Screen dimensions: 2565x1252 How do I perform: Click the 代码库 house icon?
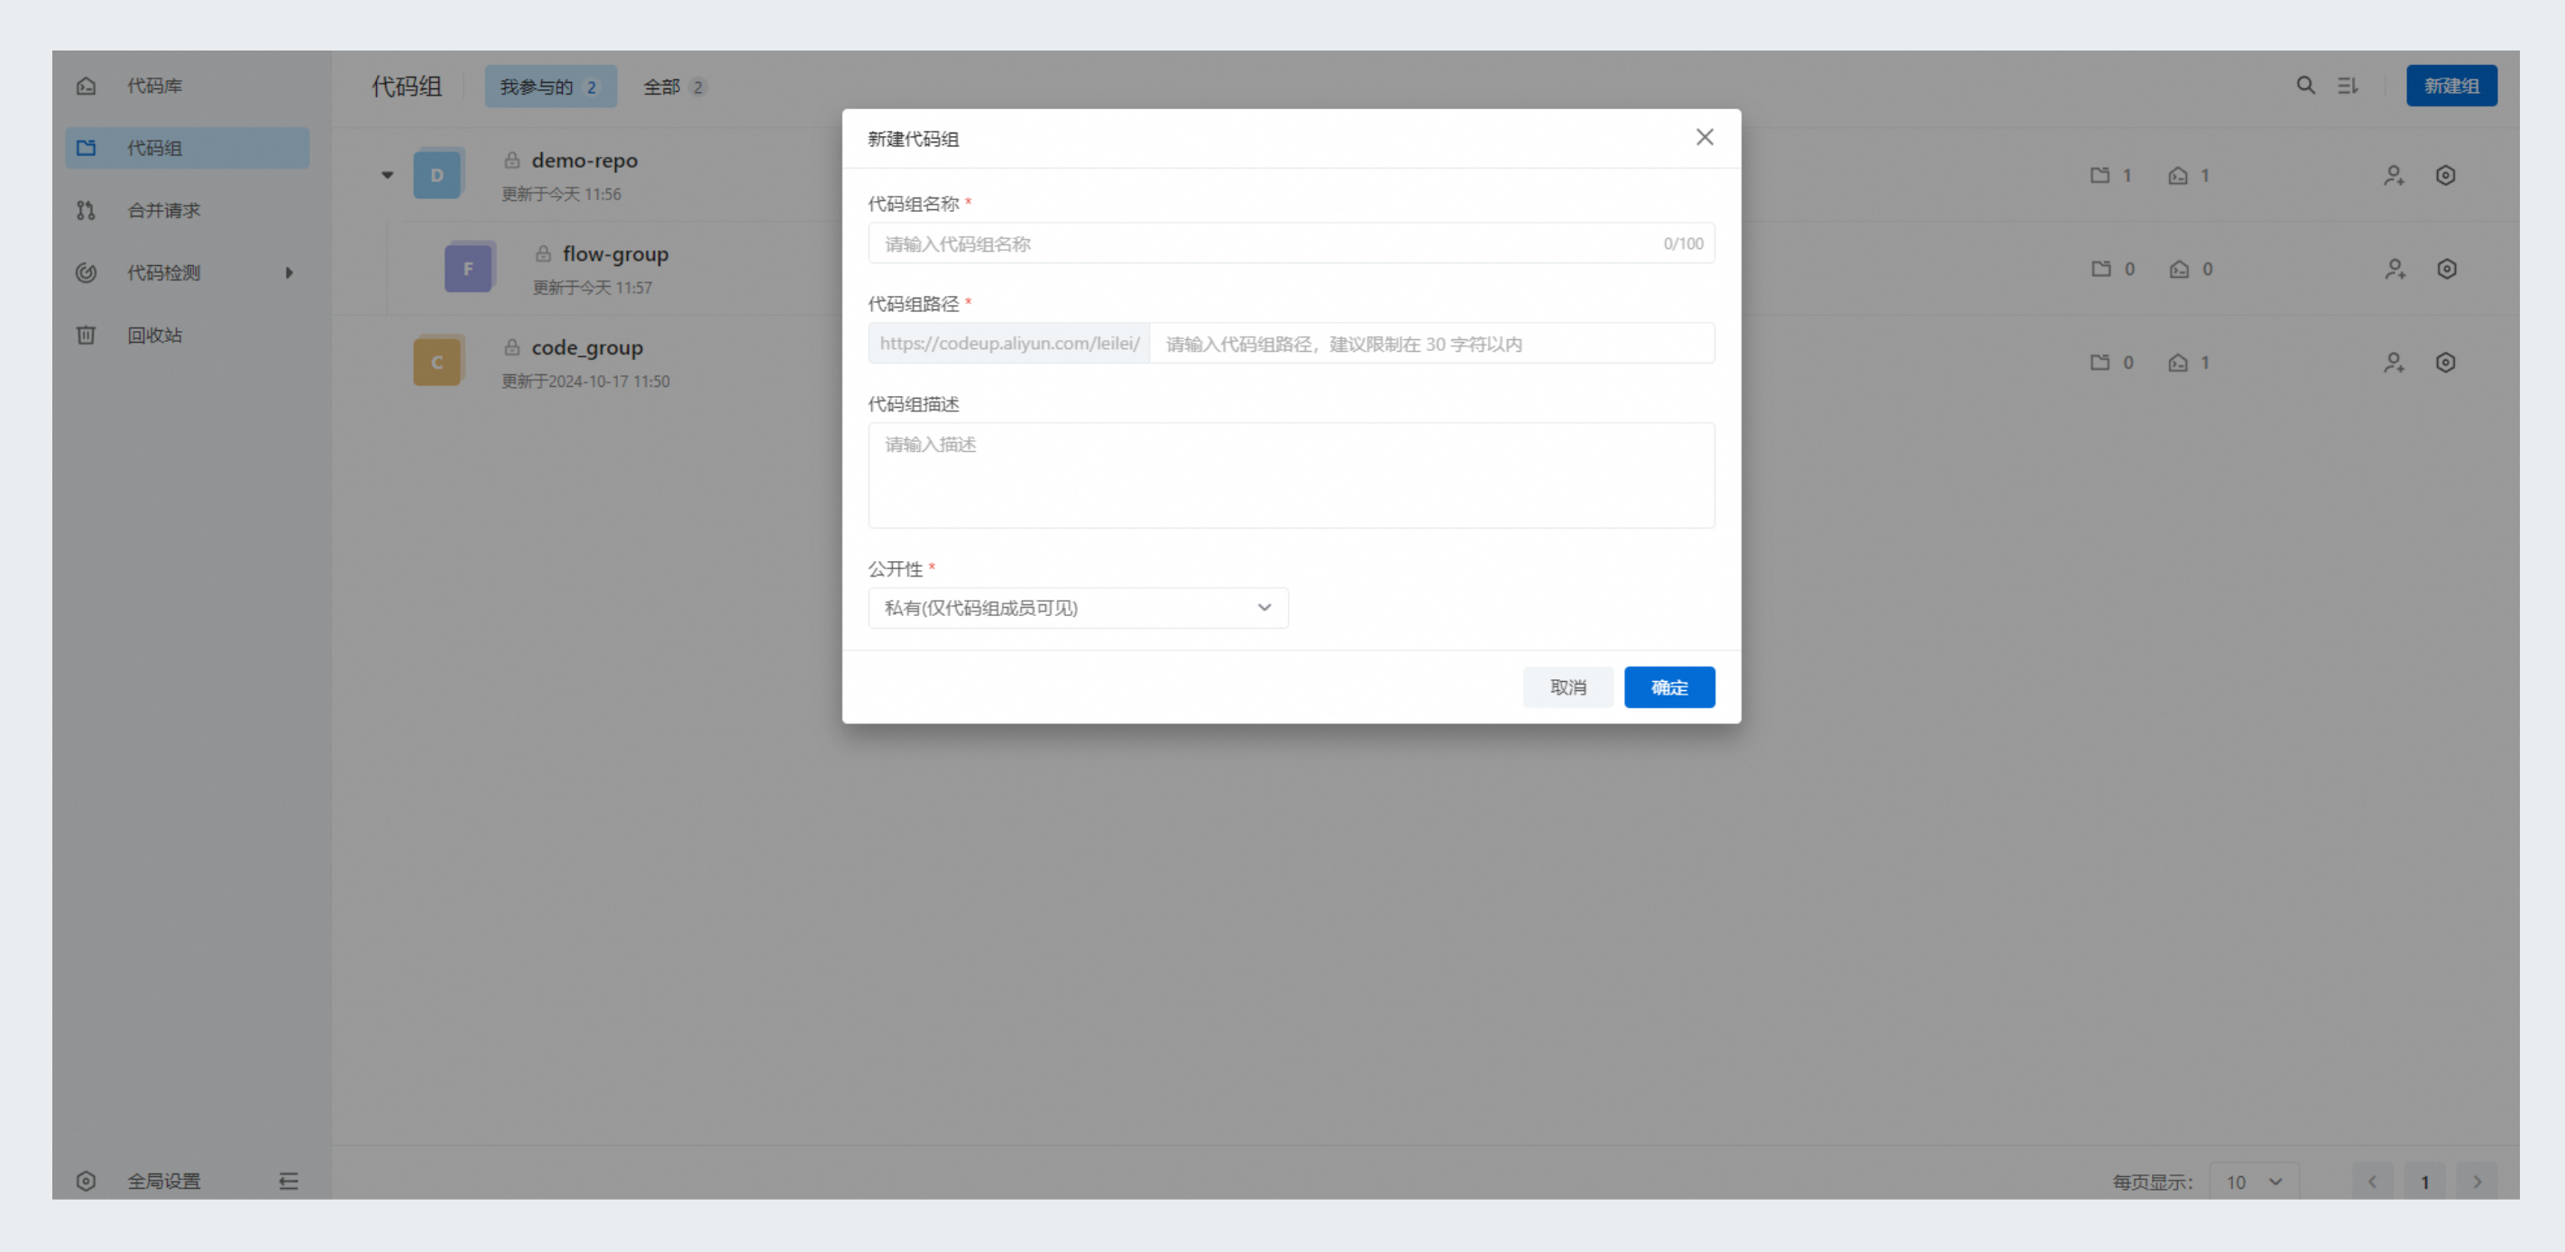pyautogui.click(x=86, y=86)
